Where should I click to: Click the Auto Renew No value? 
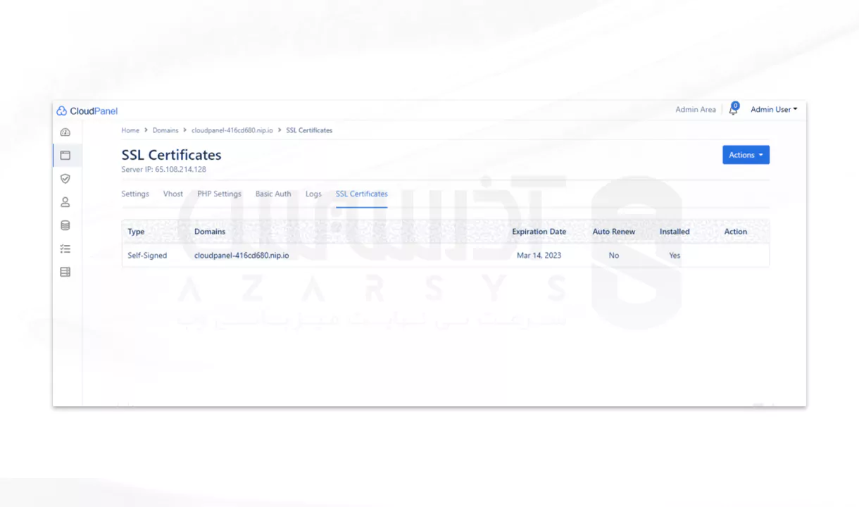click(x=614, y=256)
